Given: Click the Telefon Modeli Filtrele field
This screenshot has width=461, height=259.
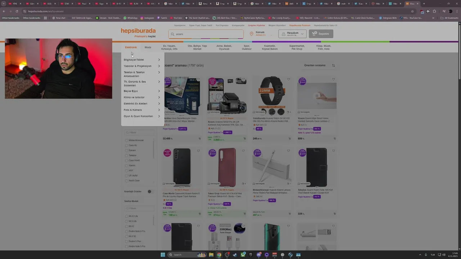Looking at the screenshot, I should (x=139, y=208).
